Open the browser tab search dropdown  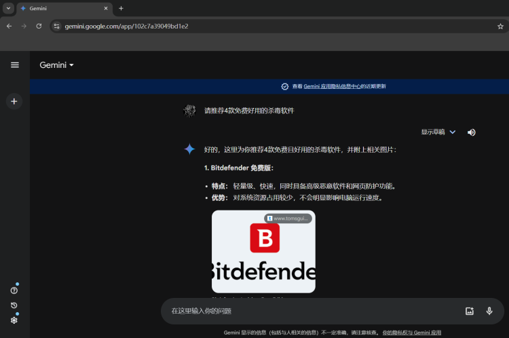click(8, 8)
